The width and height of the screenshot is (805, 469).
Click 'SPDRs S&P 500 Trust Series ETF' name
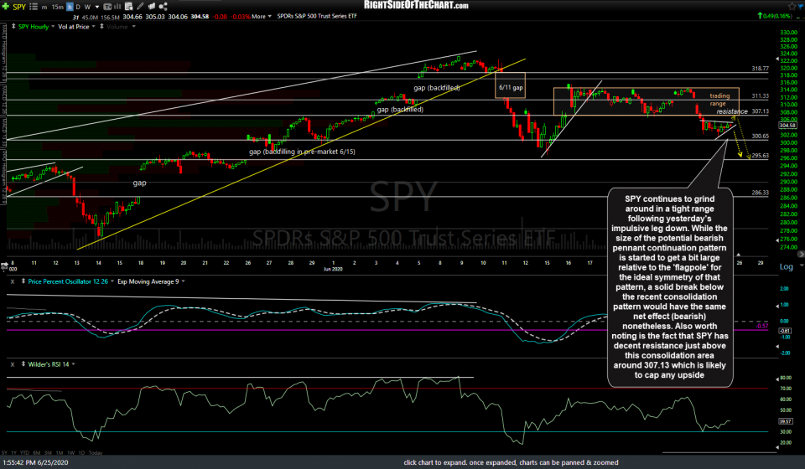317,17
